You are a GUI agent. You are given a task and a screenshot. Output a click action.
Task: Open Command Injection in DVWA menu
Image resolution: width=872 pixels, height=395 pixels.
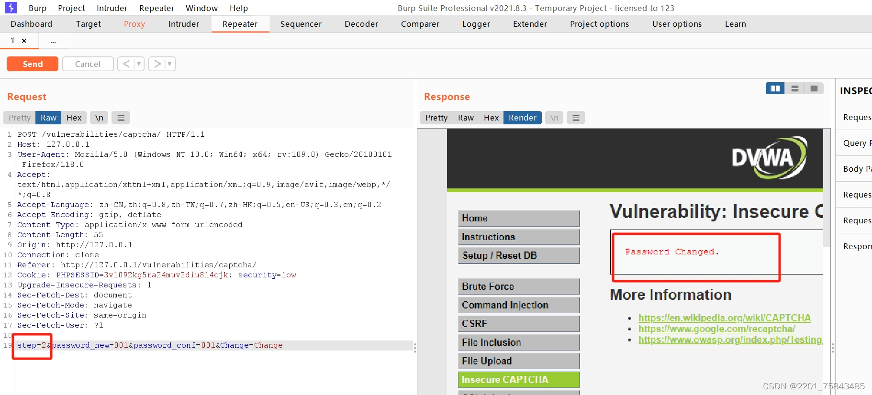point(519,305)
